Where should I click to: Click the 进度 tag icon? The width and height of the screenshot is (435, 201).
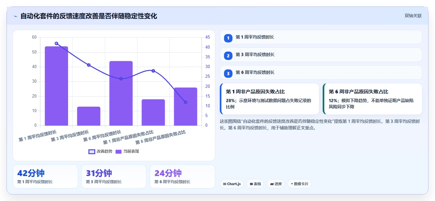point(272,184)
